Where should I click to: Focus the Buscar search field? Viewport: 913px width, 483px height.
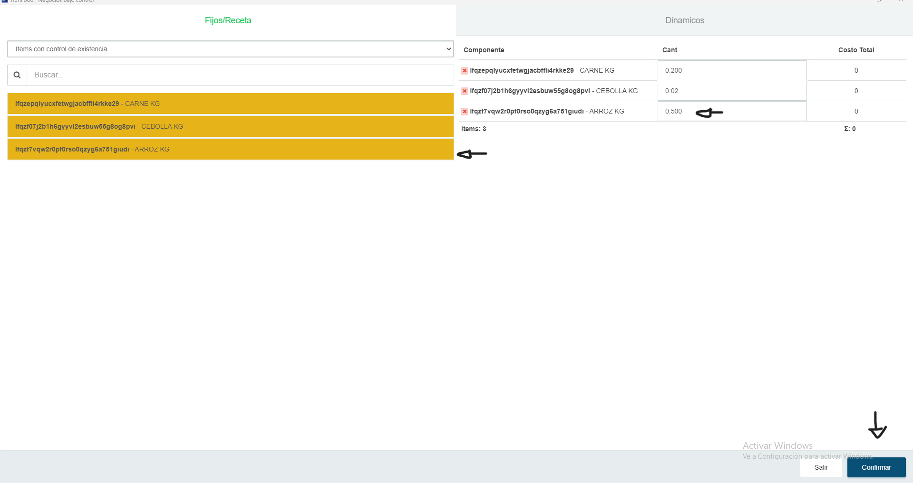click(240, 75)
